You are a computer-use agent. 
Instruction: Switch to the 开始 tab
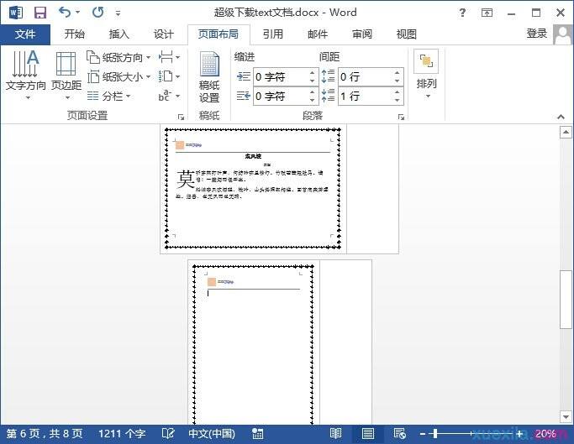point(74,34)
